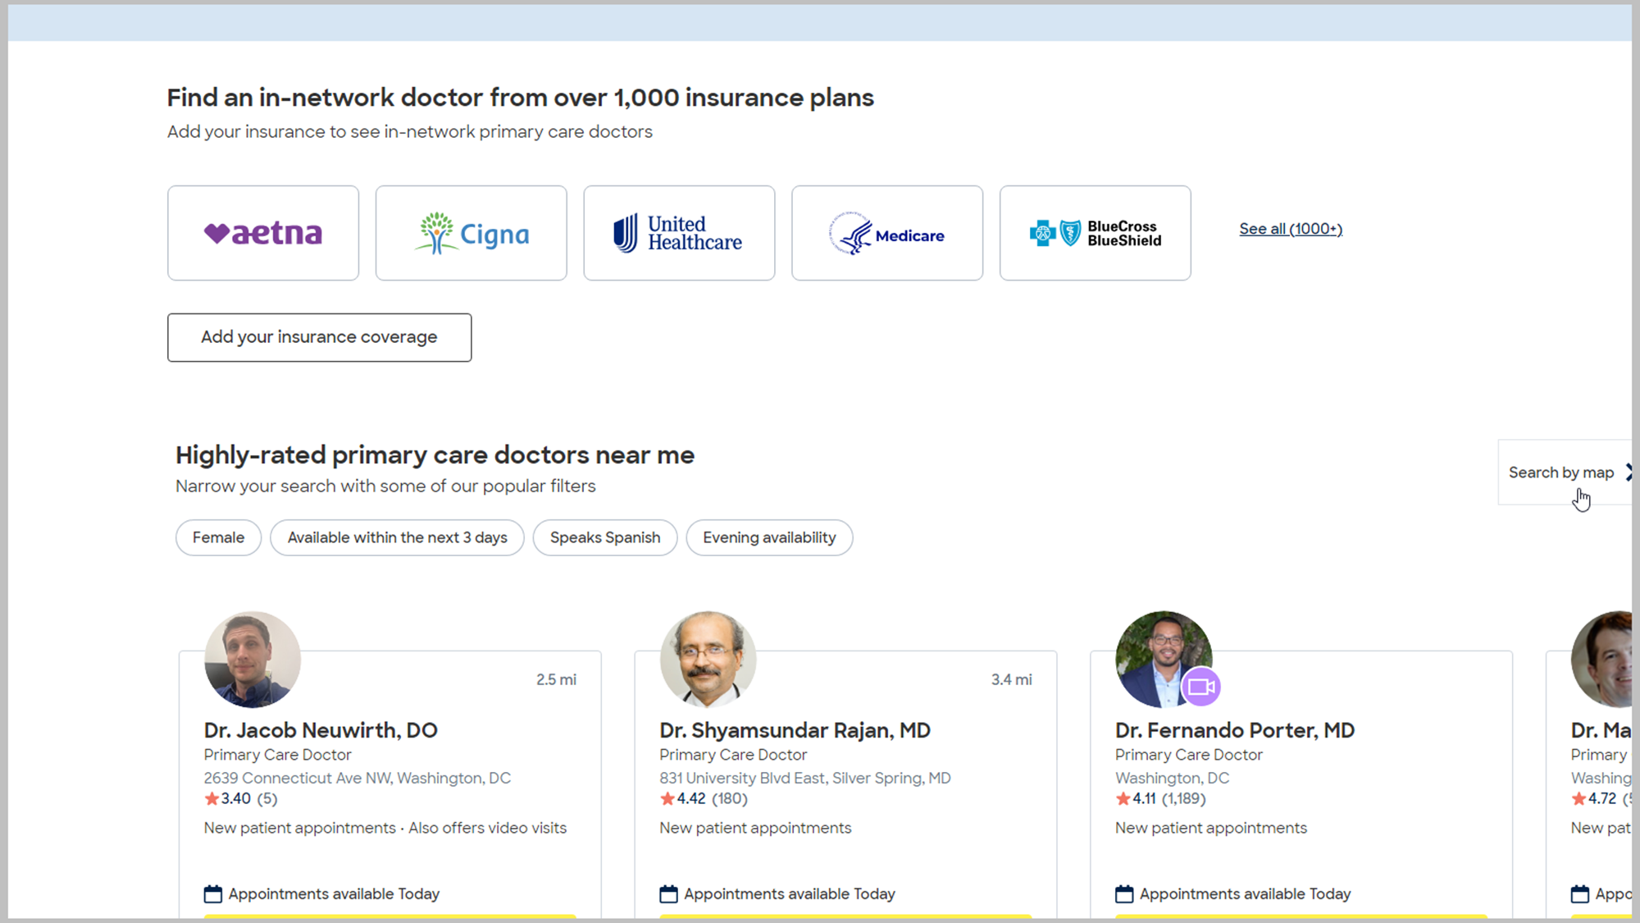Click video visit icon on Dr. Porter's photo
This screenshot has width=1640, height=923.
tap(1201, 687)
